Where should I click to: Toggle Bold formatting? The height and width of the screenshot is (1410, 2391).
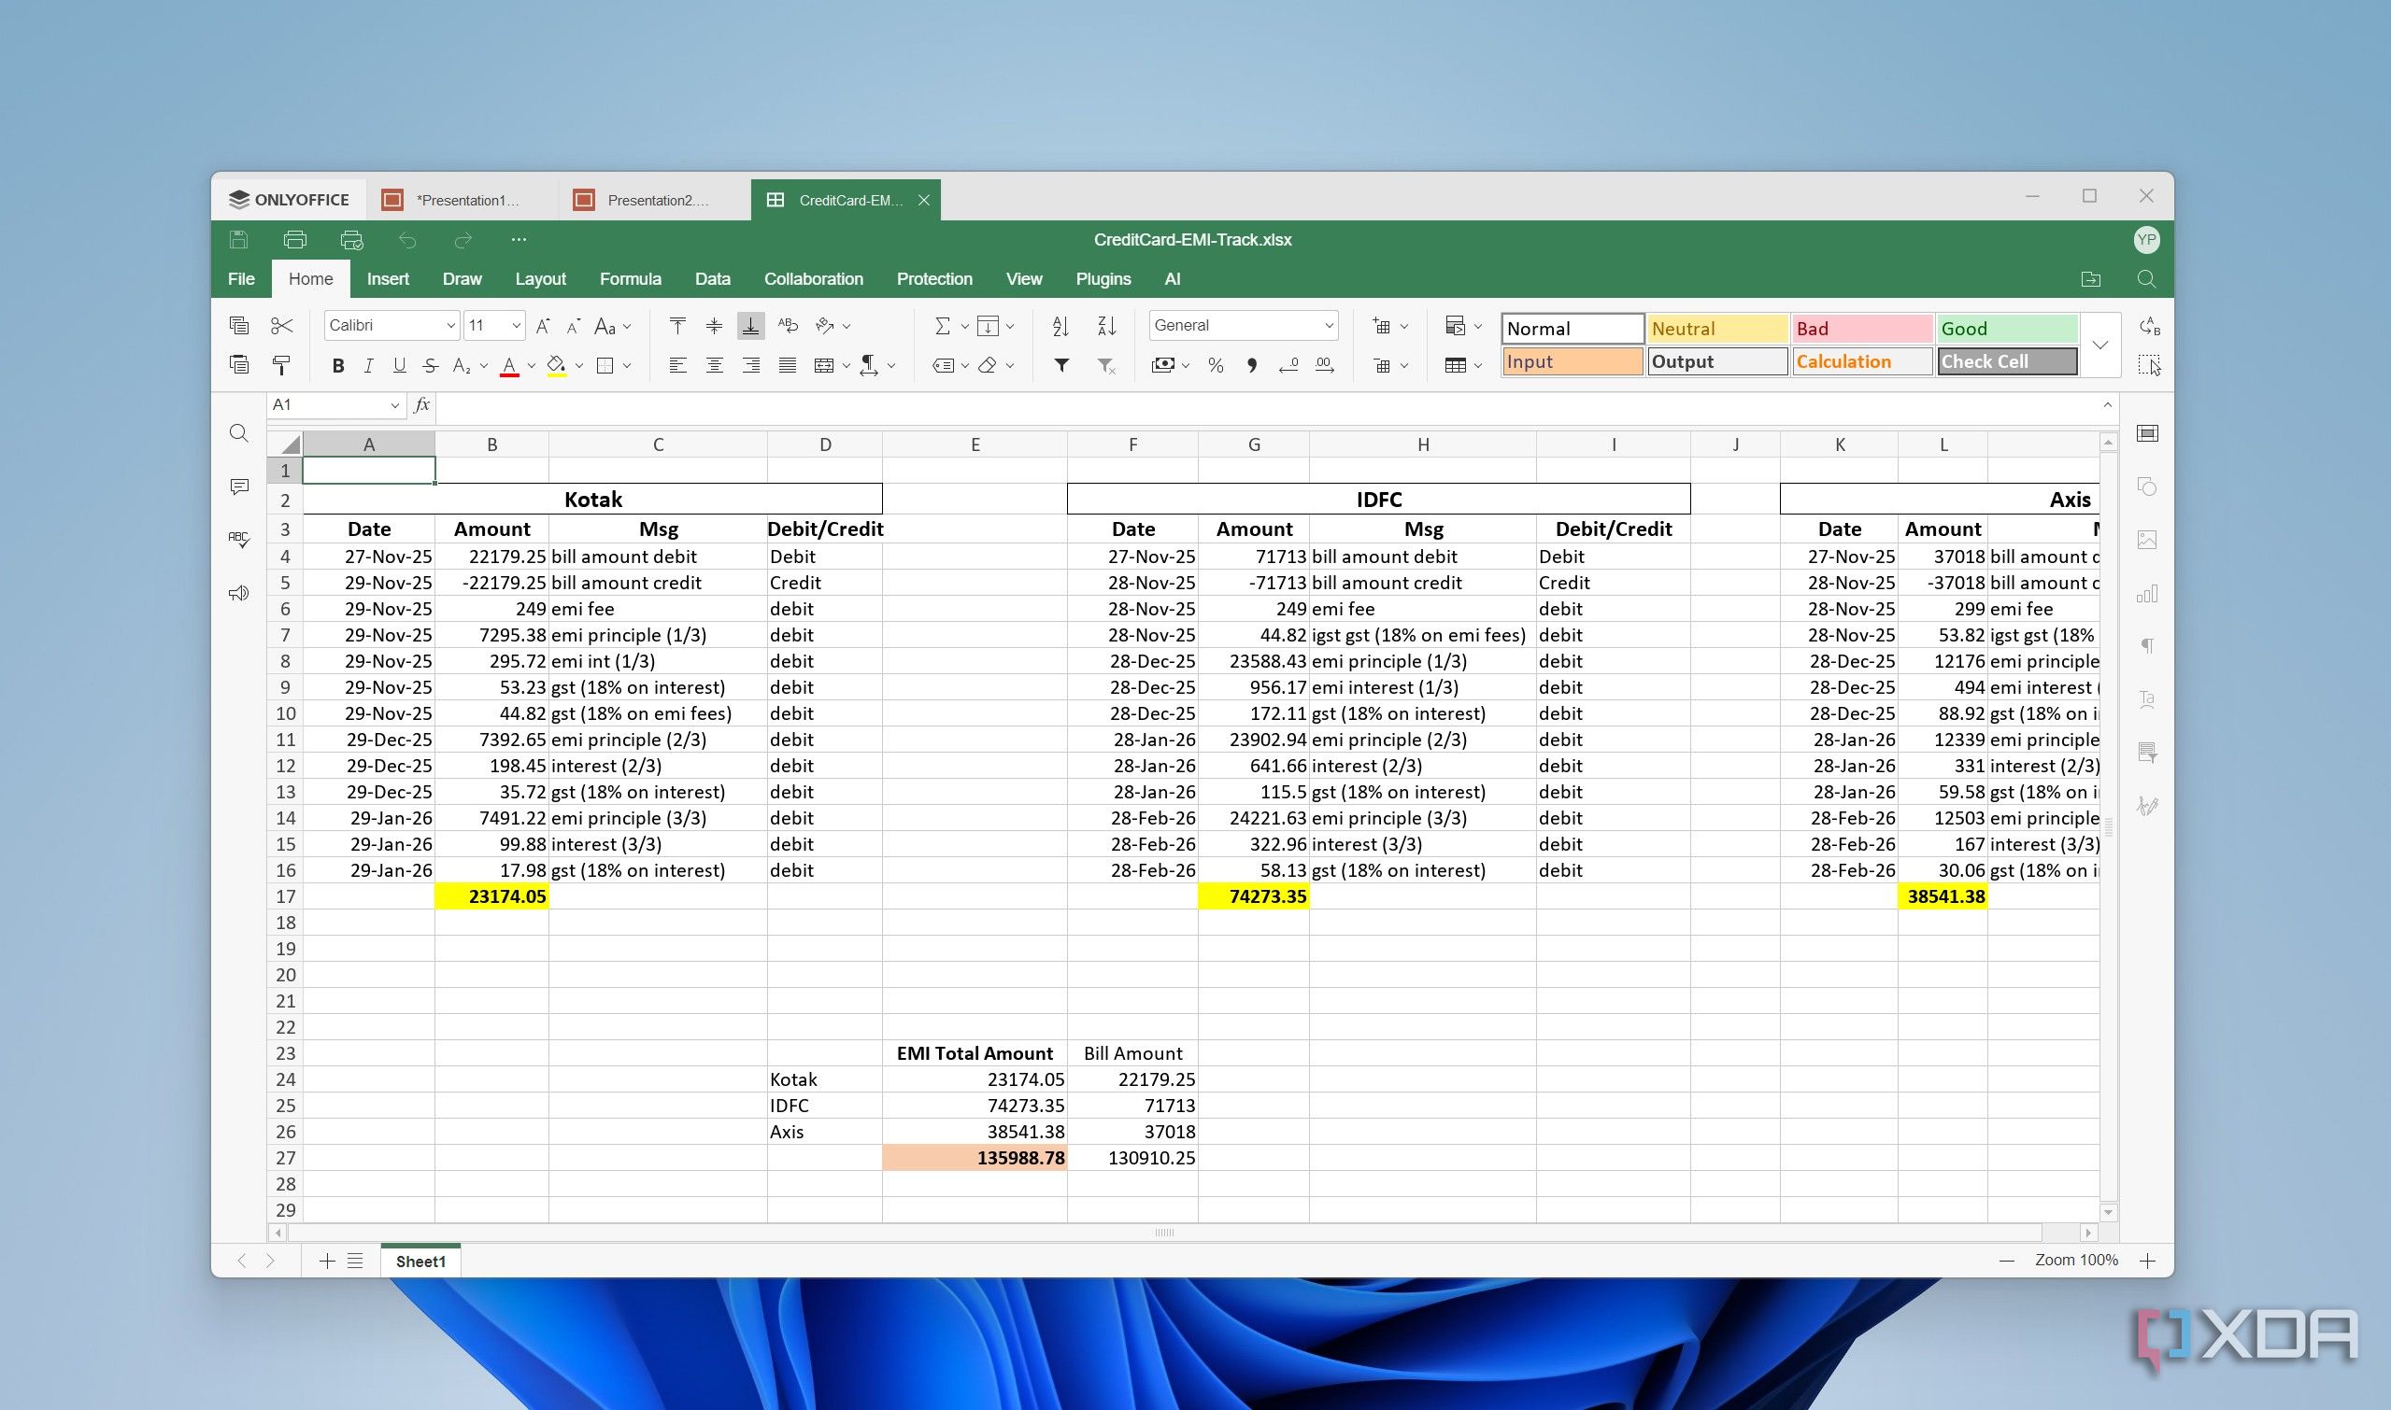click(337, 366)
